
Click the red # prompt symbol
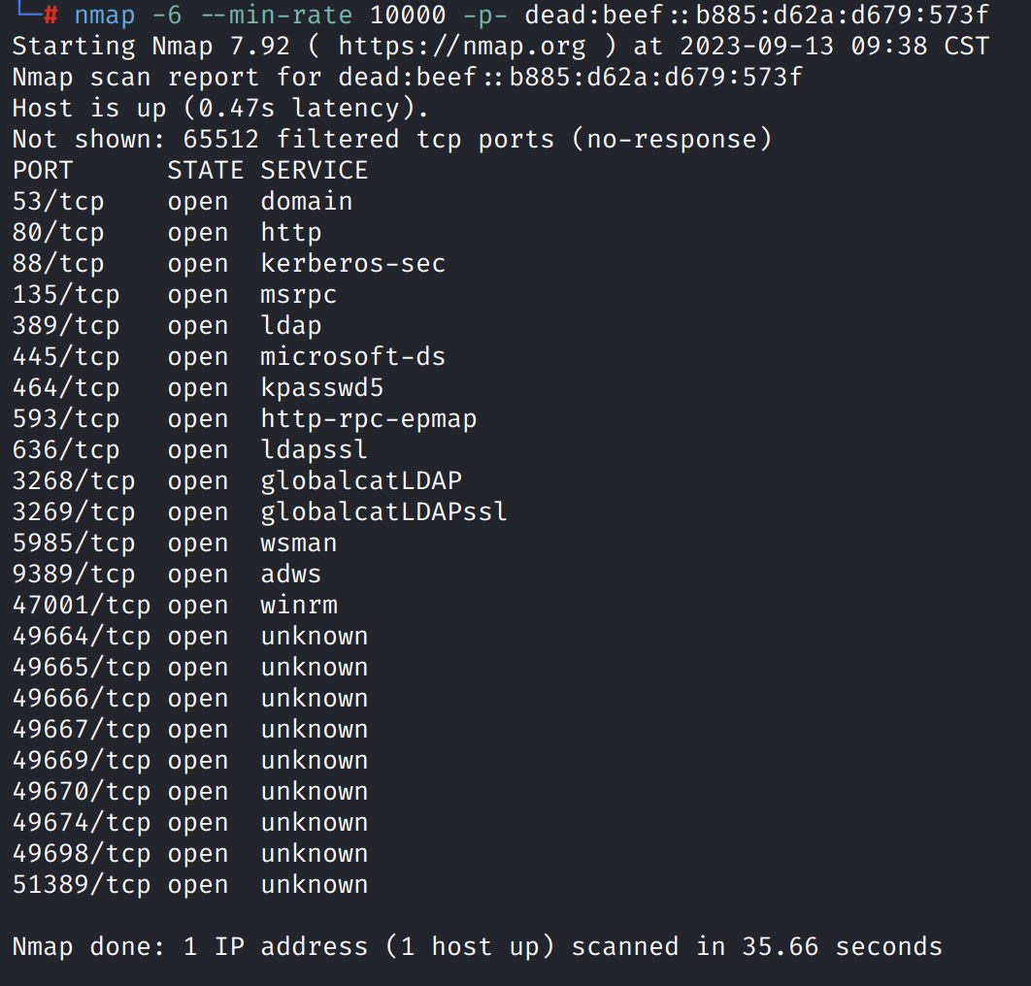(x=50, y=15)
